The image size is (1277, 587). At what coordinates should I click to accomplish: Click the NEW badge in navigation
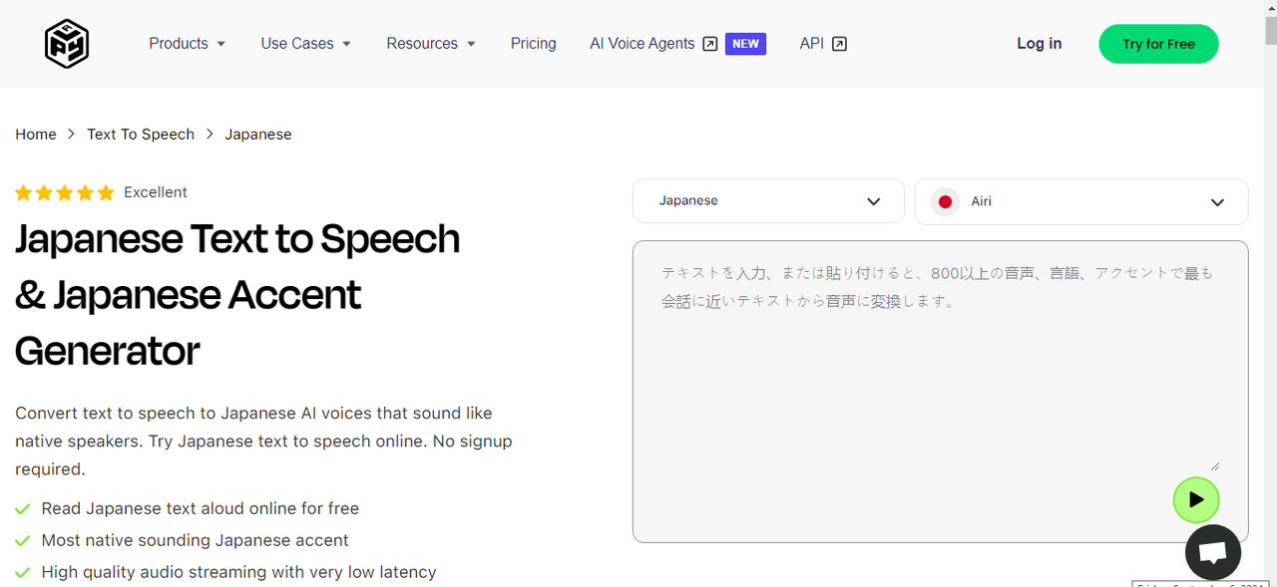(x=745, y=44)
